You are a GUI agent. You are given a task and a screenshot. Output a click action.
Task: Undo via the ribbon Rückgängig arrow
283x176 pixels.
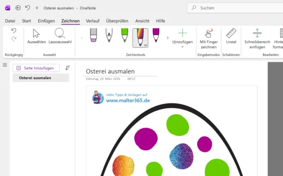click(14, 31)
